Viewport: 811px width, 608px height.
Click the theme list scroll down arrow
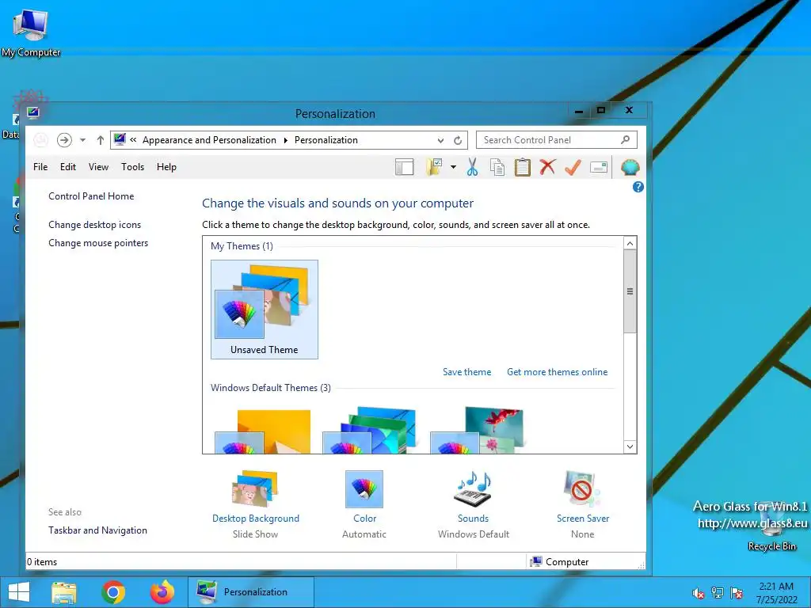coord(630,446)
